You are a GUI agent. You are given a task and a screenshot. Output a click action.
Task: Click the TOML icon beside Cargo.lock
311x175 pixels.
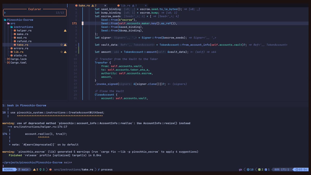(8, 59)
